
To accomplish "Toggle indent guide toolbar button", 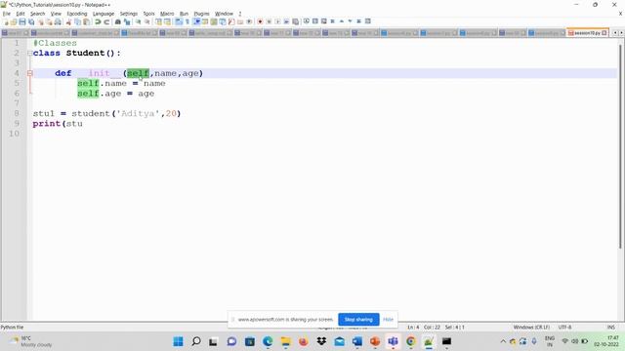I will 196,21.
